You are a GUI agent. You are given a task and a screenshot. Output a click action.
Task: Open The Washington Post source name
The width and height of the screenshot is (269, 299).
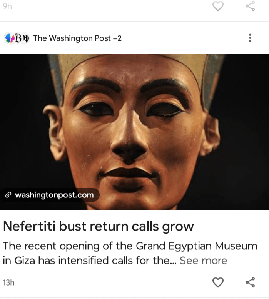[x=72, y=38]
